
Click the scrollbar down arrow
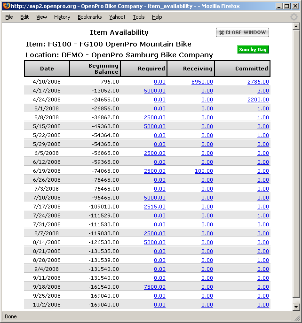click(296, 307)
